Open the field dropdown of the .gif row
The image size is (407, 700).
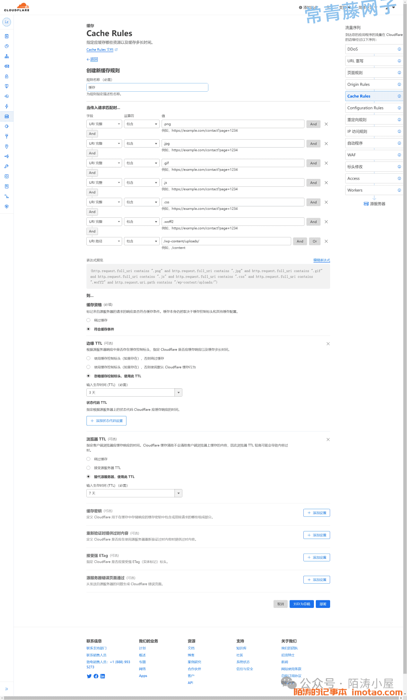pos(104,163)
